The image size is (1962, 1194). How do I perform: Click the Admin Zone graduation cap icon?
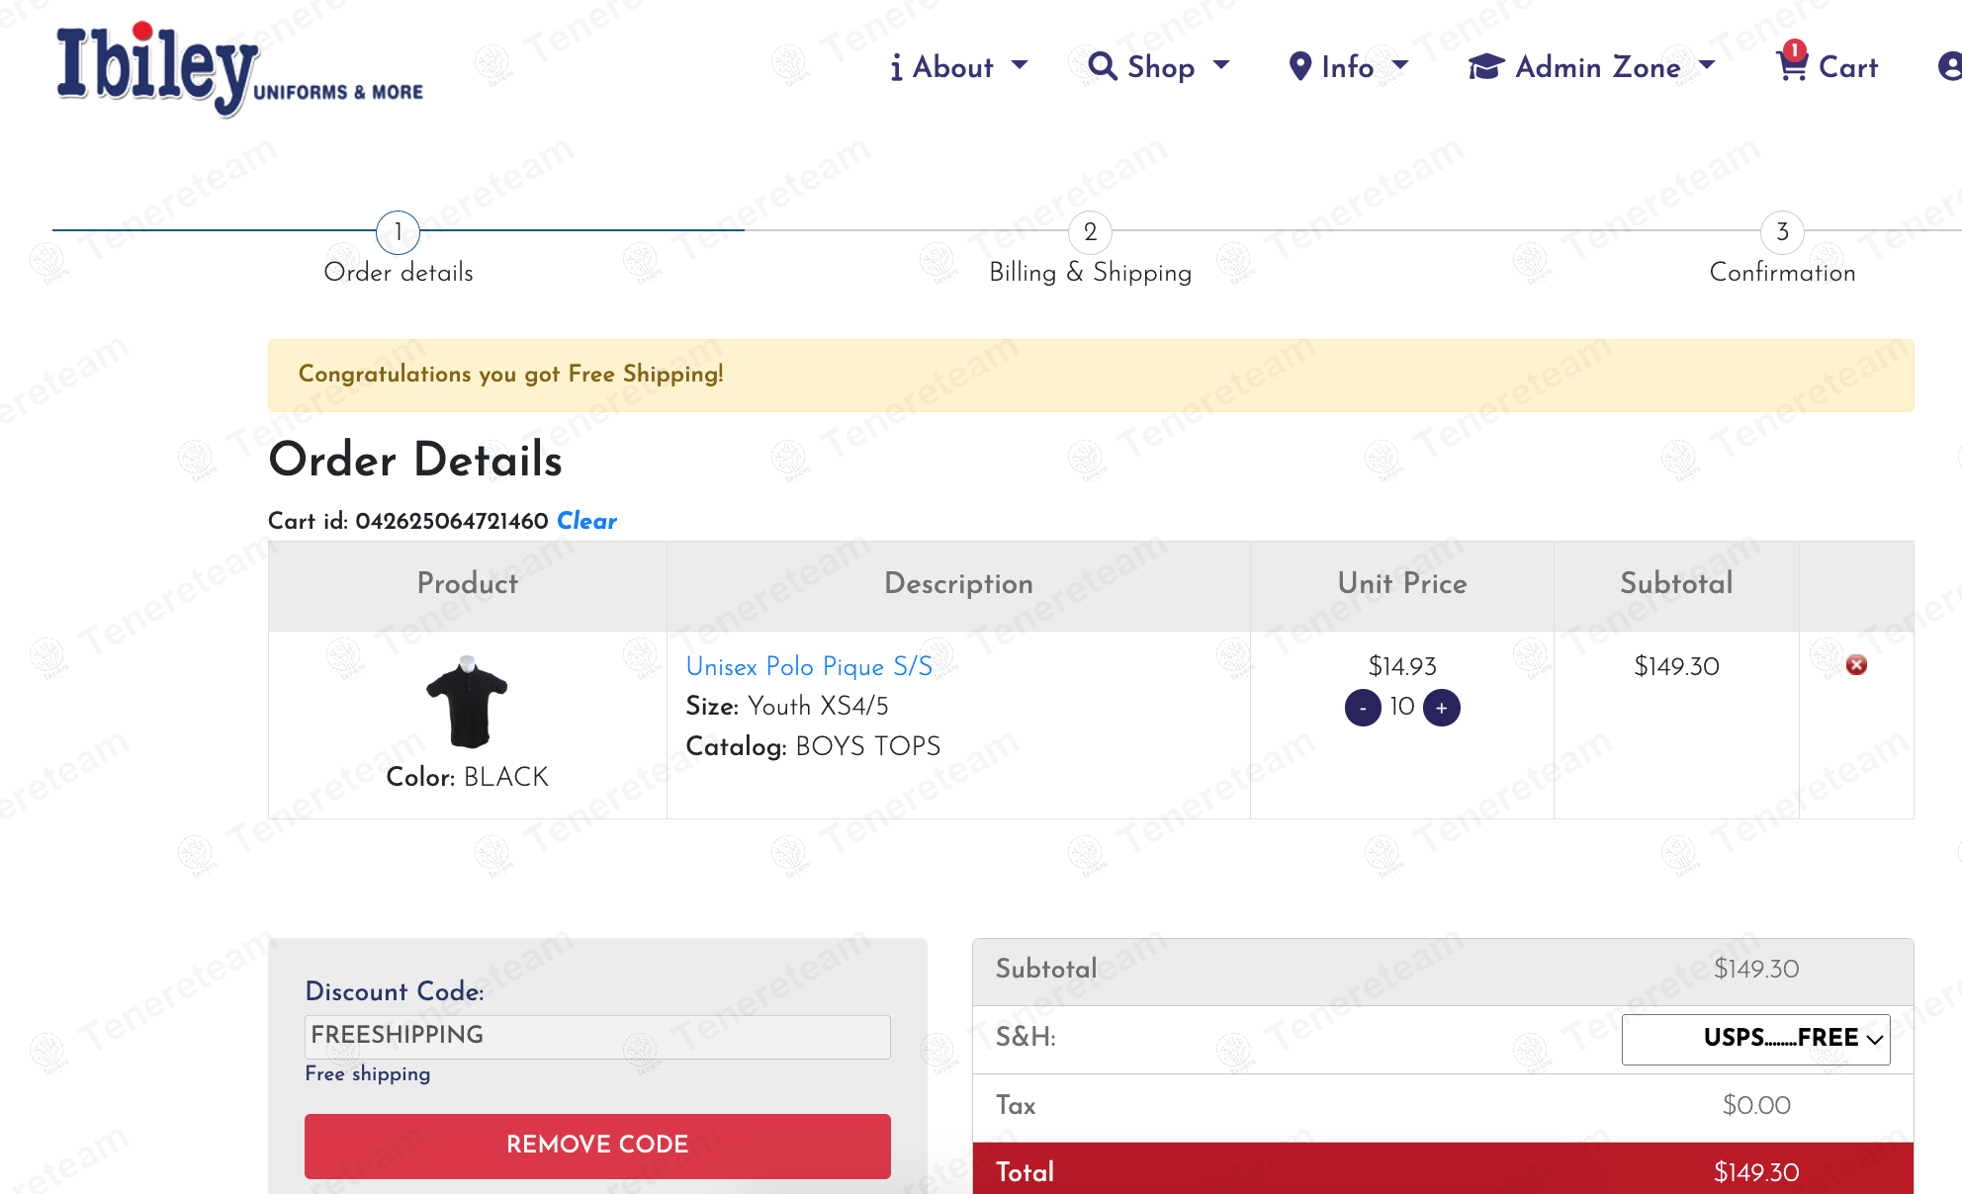point(1483,65)
